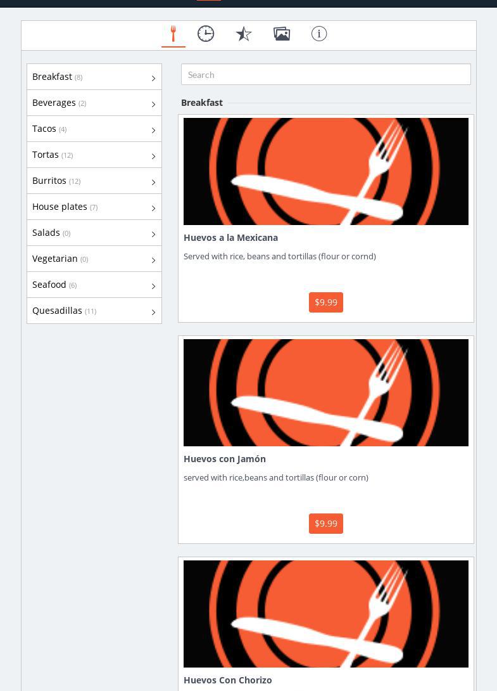Select the Burritos category
Image resolution: width=497 pixels, height=691 pixels.
(49, 181)
